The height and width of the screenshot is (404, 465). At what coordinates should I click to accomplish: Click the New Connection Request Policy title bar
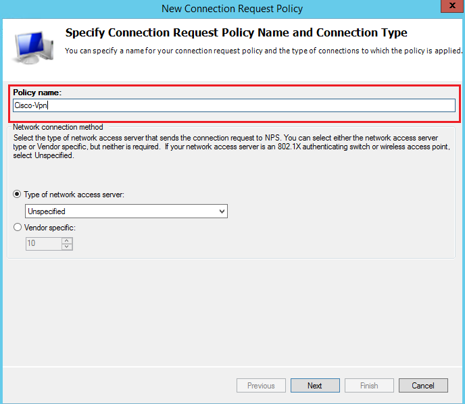pos(232,9)
